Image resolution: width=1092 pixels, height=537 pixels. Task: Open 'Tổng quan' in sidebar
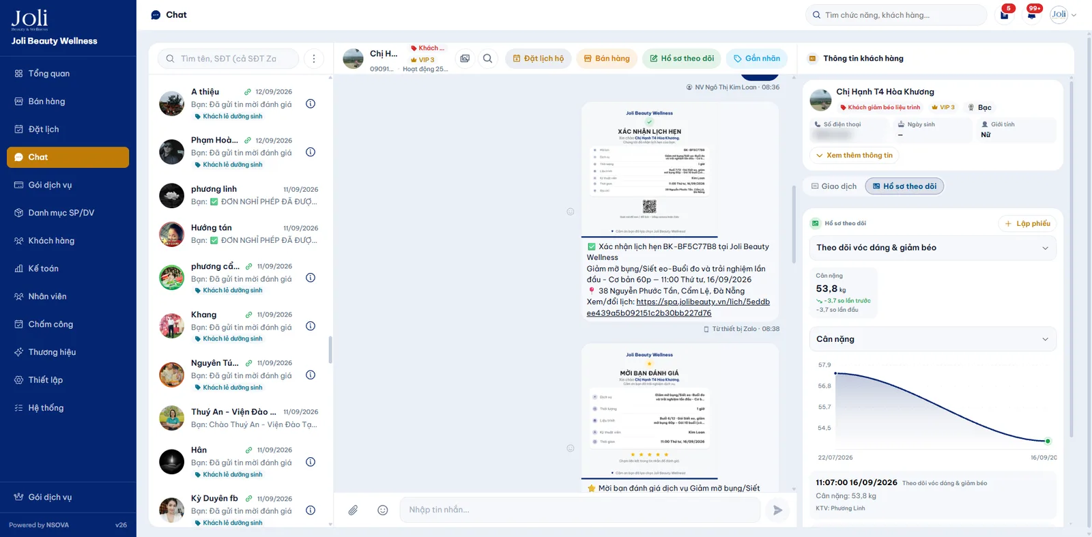(x=68, y=74)
